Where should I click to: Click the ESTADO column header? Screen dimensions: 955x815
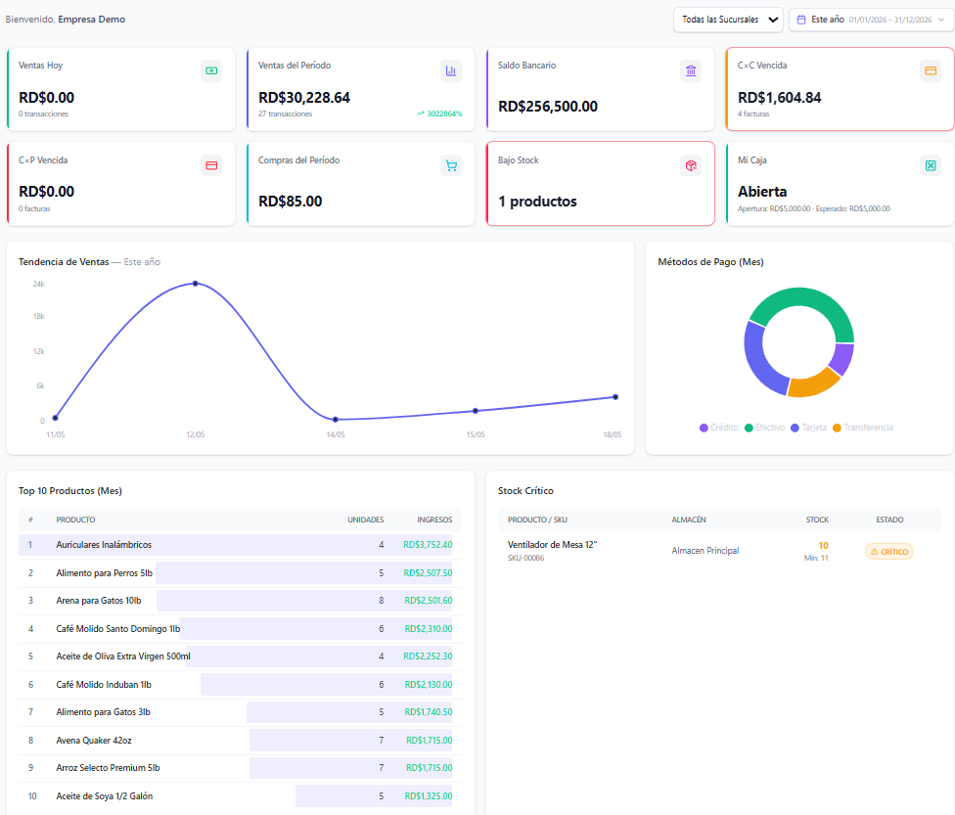point(889,520)
